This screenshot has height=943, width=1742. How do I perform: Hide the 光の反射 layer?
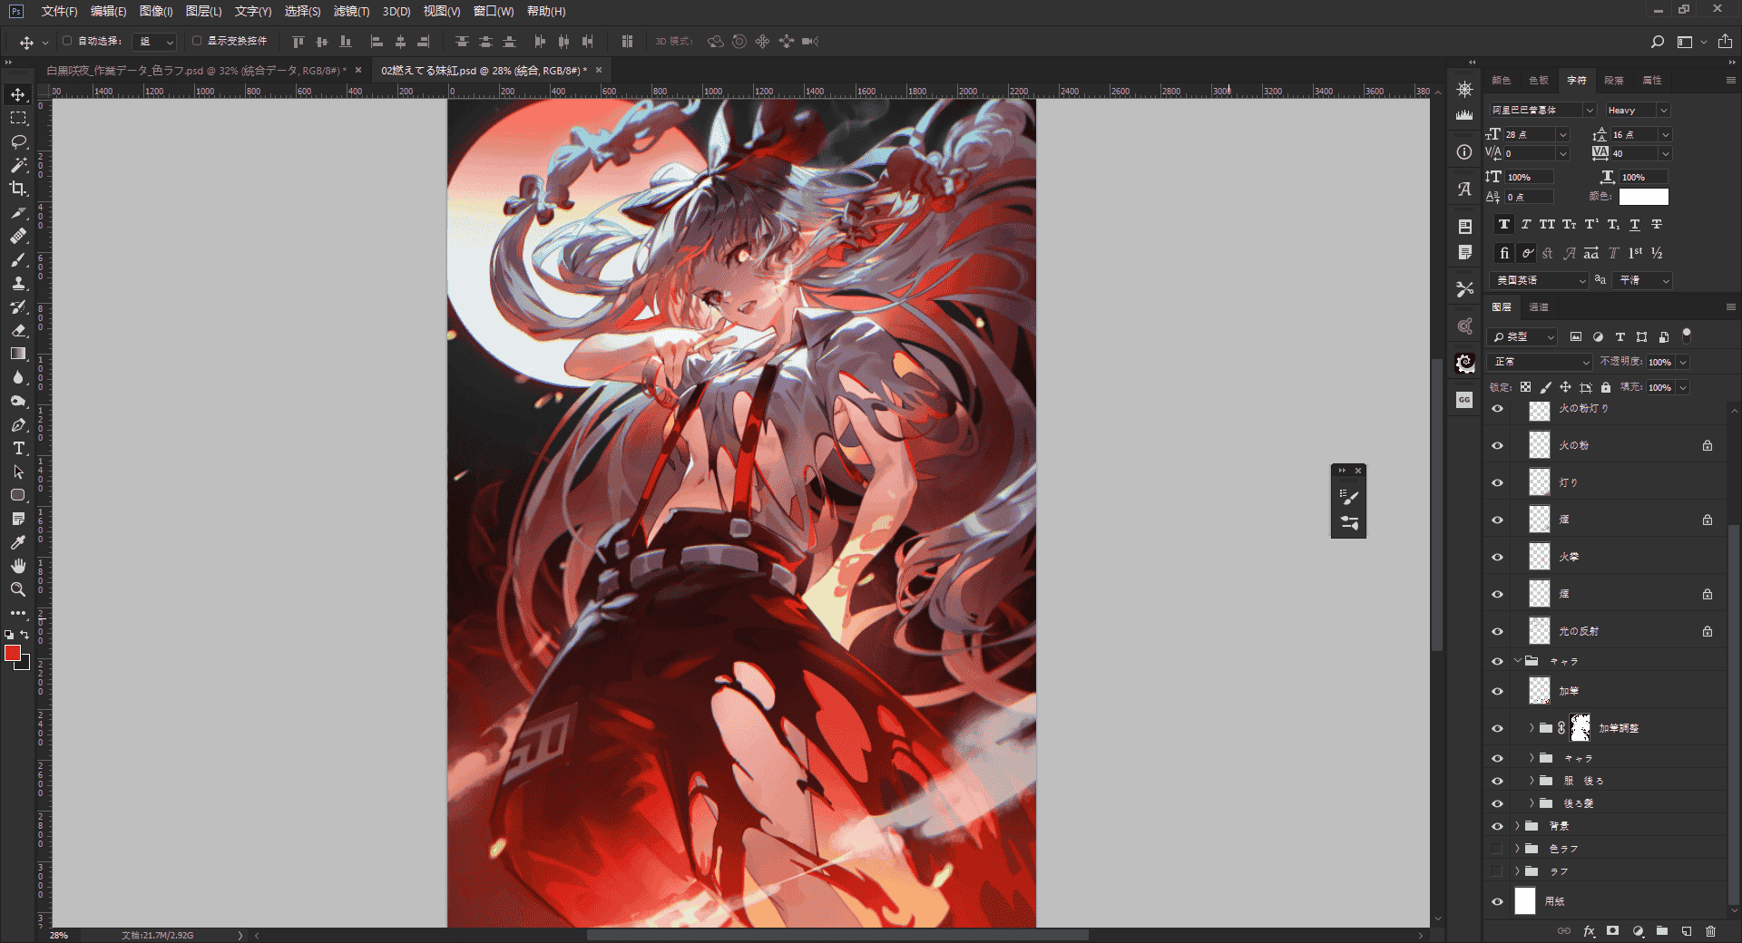tap(1497, 631)
